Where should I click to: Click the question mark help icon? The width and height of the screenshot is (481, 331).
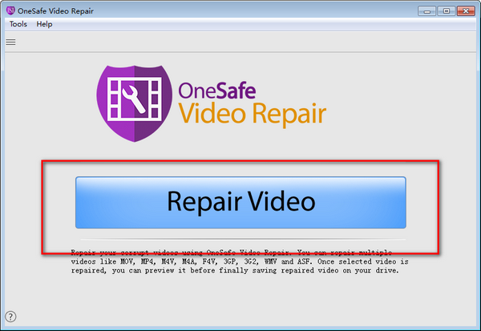click(x=10, y=317)
